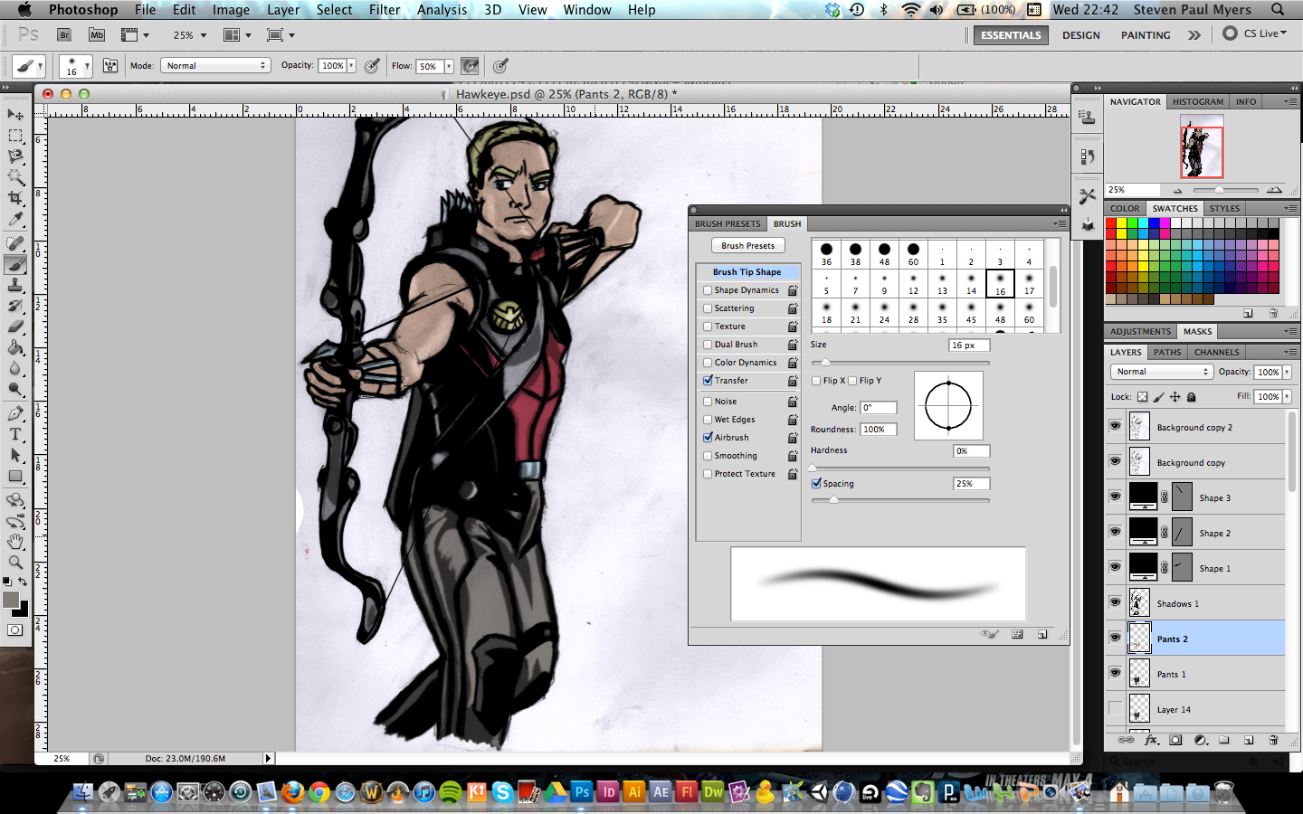Select the size 48 hard brush tip

pyautogui.click(x=884, y=254)
